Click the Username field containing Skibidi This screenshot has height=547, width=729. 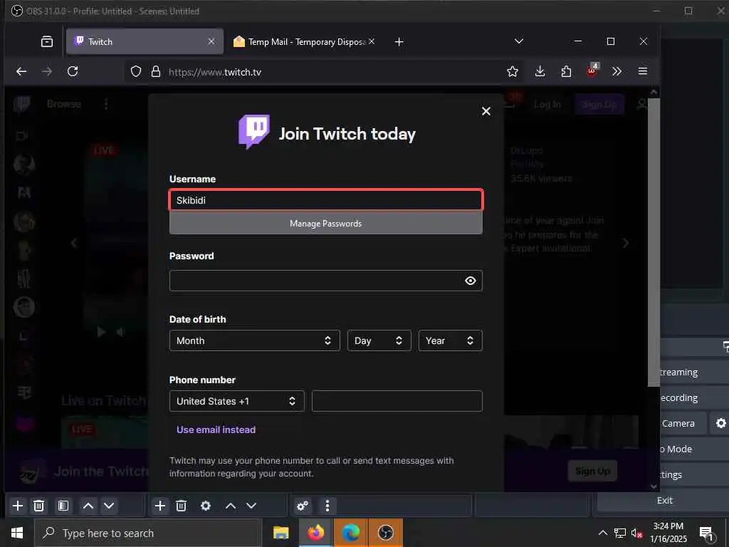326,200
